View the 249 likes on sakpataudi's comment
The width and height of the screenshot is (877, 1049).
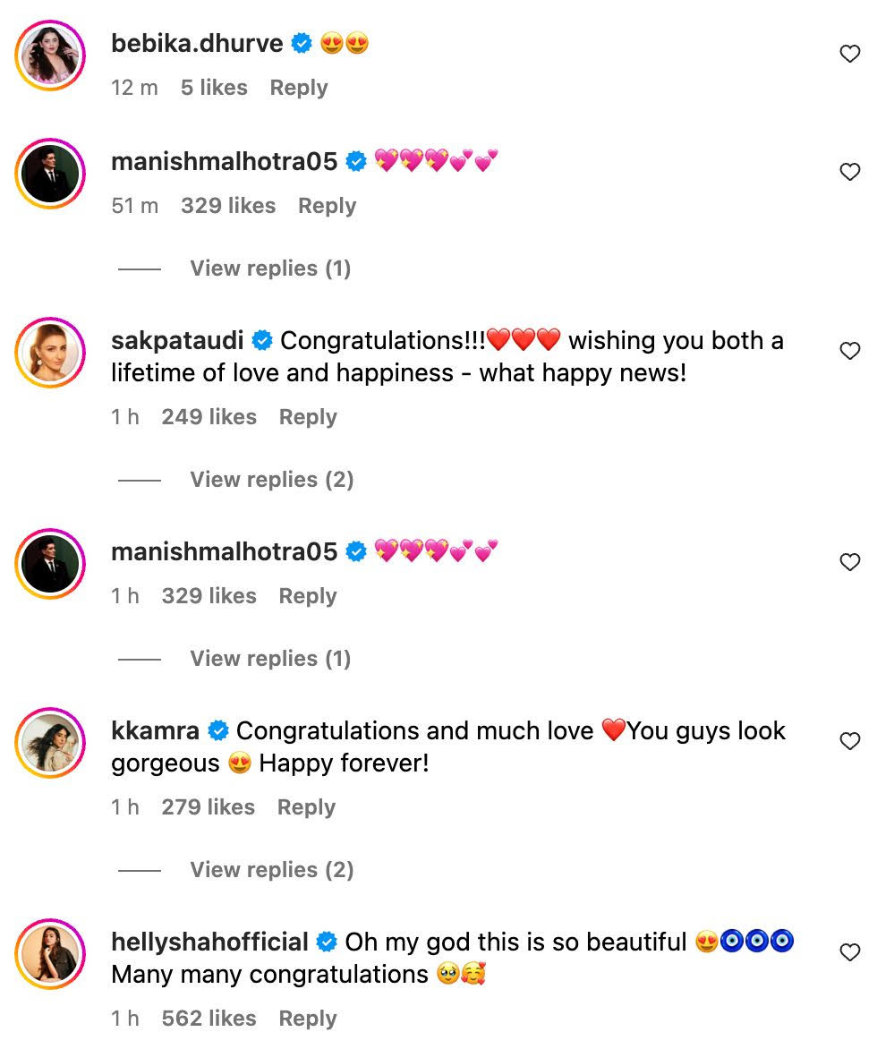[209, 417]
